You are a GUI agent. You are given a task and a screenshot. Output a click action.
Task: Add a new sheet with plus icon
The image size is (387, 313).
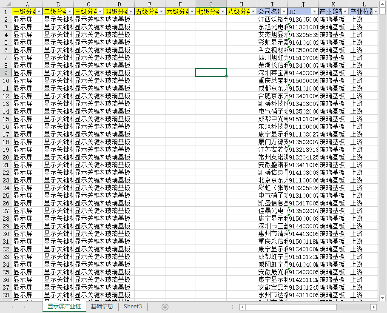pyautogui.click(x=165, y=307)
